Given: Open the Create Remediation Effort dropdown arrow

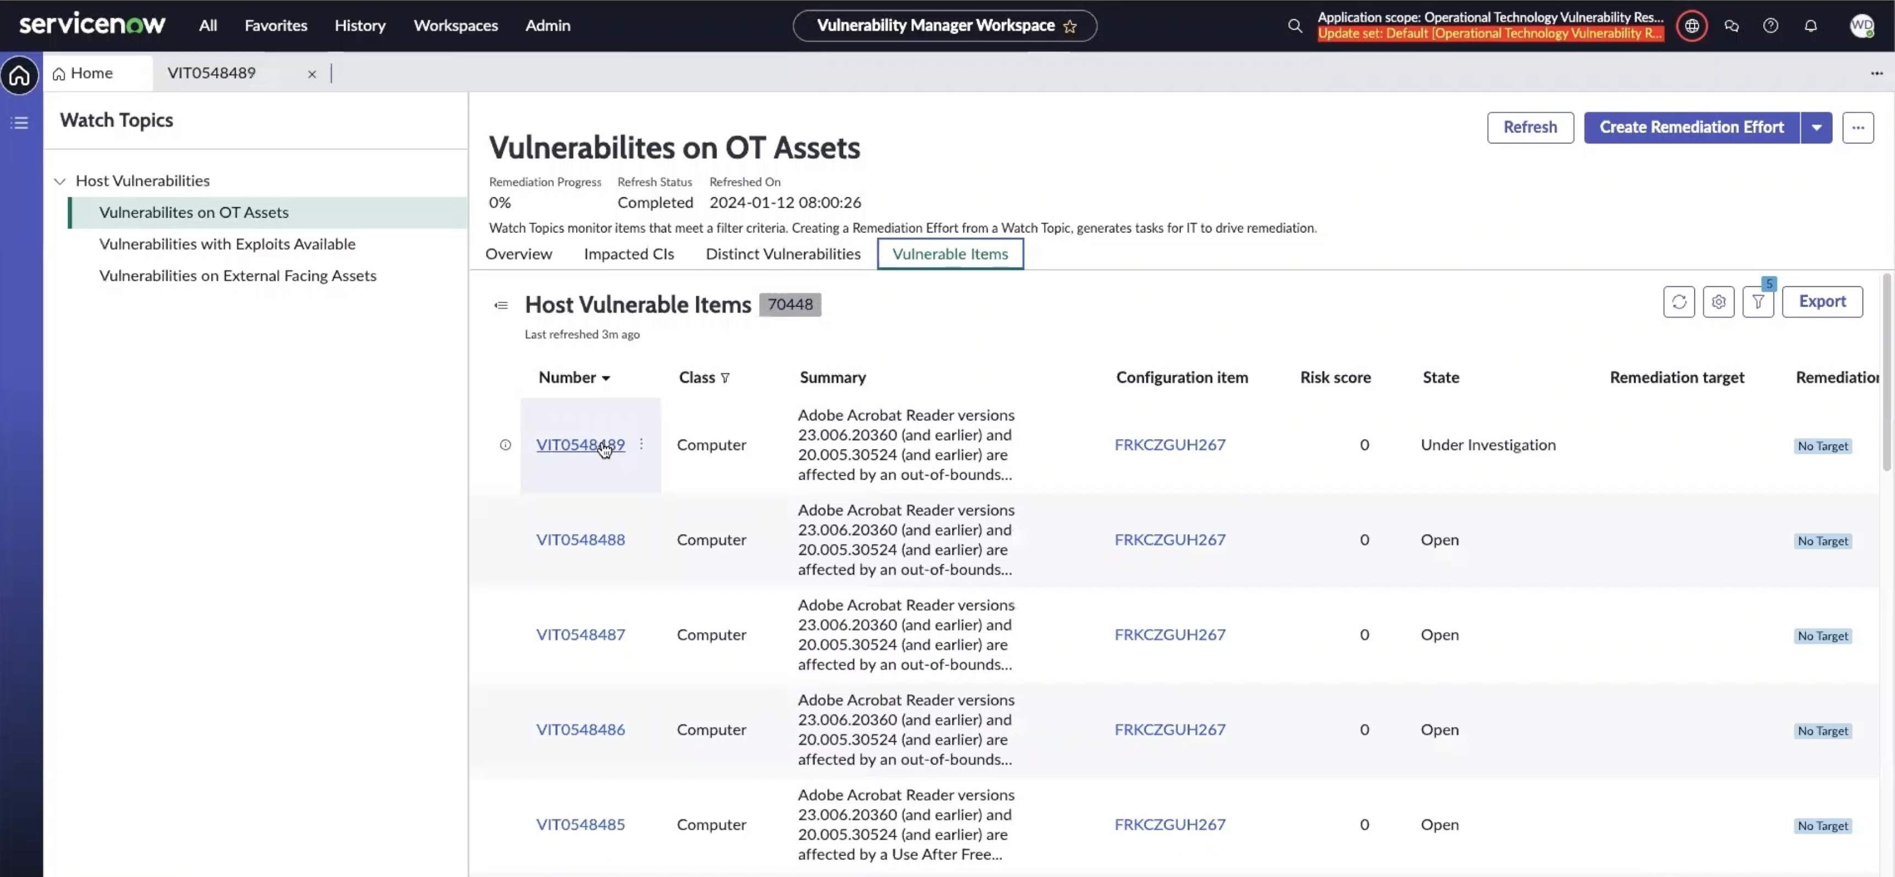Looking at the screenshot, I should (1815, 127).
